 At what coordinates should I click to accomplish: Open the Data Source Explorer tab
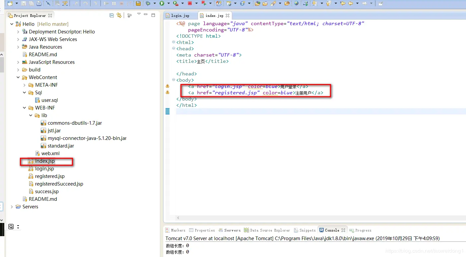(267, 230)
